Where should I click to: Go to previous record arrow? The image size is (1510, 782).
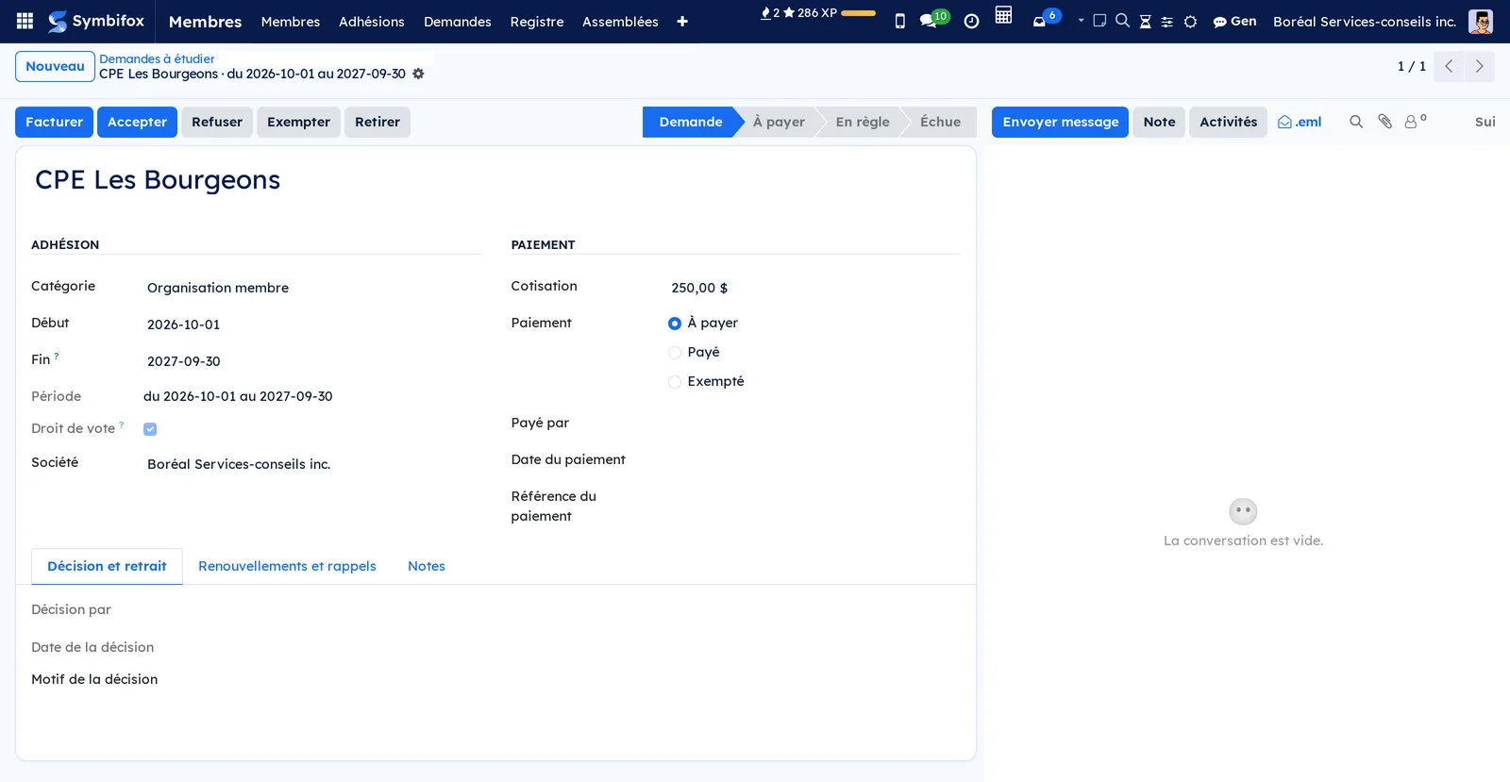coord(1449,66)
